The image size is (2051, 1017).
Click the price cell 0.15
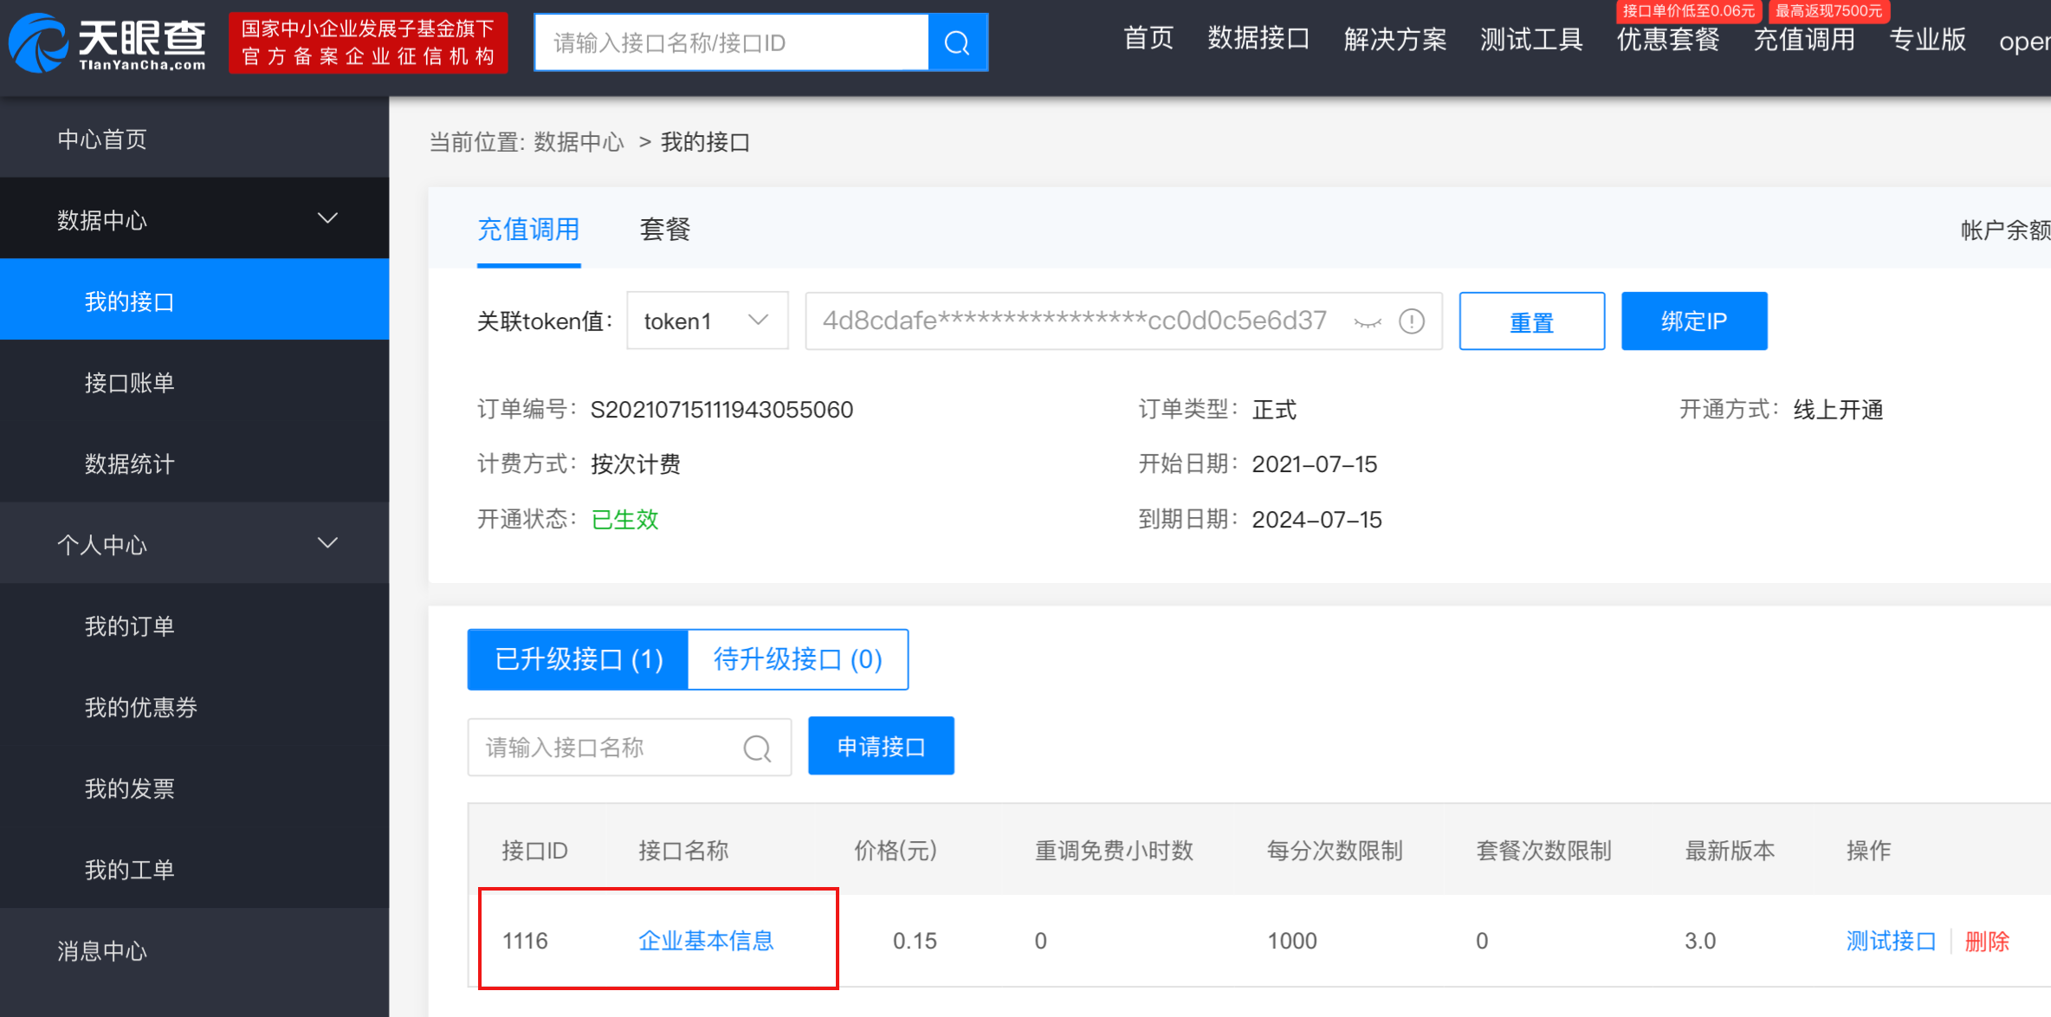(915, 941)
